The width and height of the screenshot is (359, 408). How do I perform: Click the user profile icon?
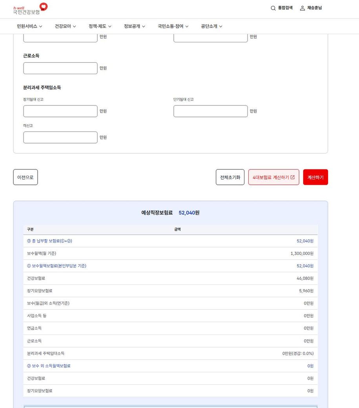[302, 8]
